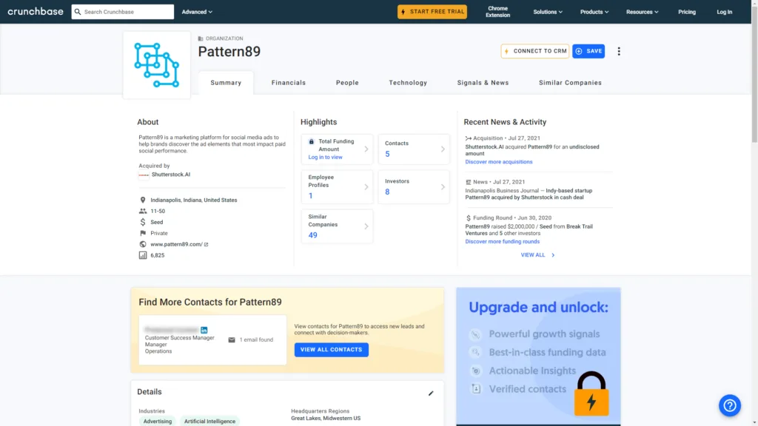This screenshot has height=426, width=758.
Task: Click the people icon beside 11-50
Action: (x=143, y=211)
